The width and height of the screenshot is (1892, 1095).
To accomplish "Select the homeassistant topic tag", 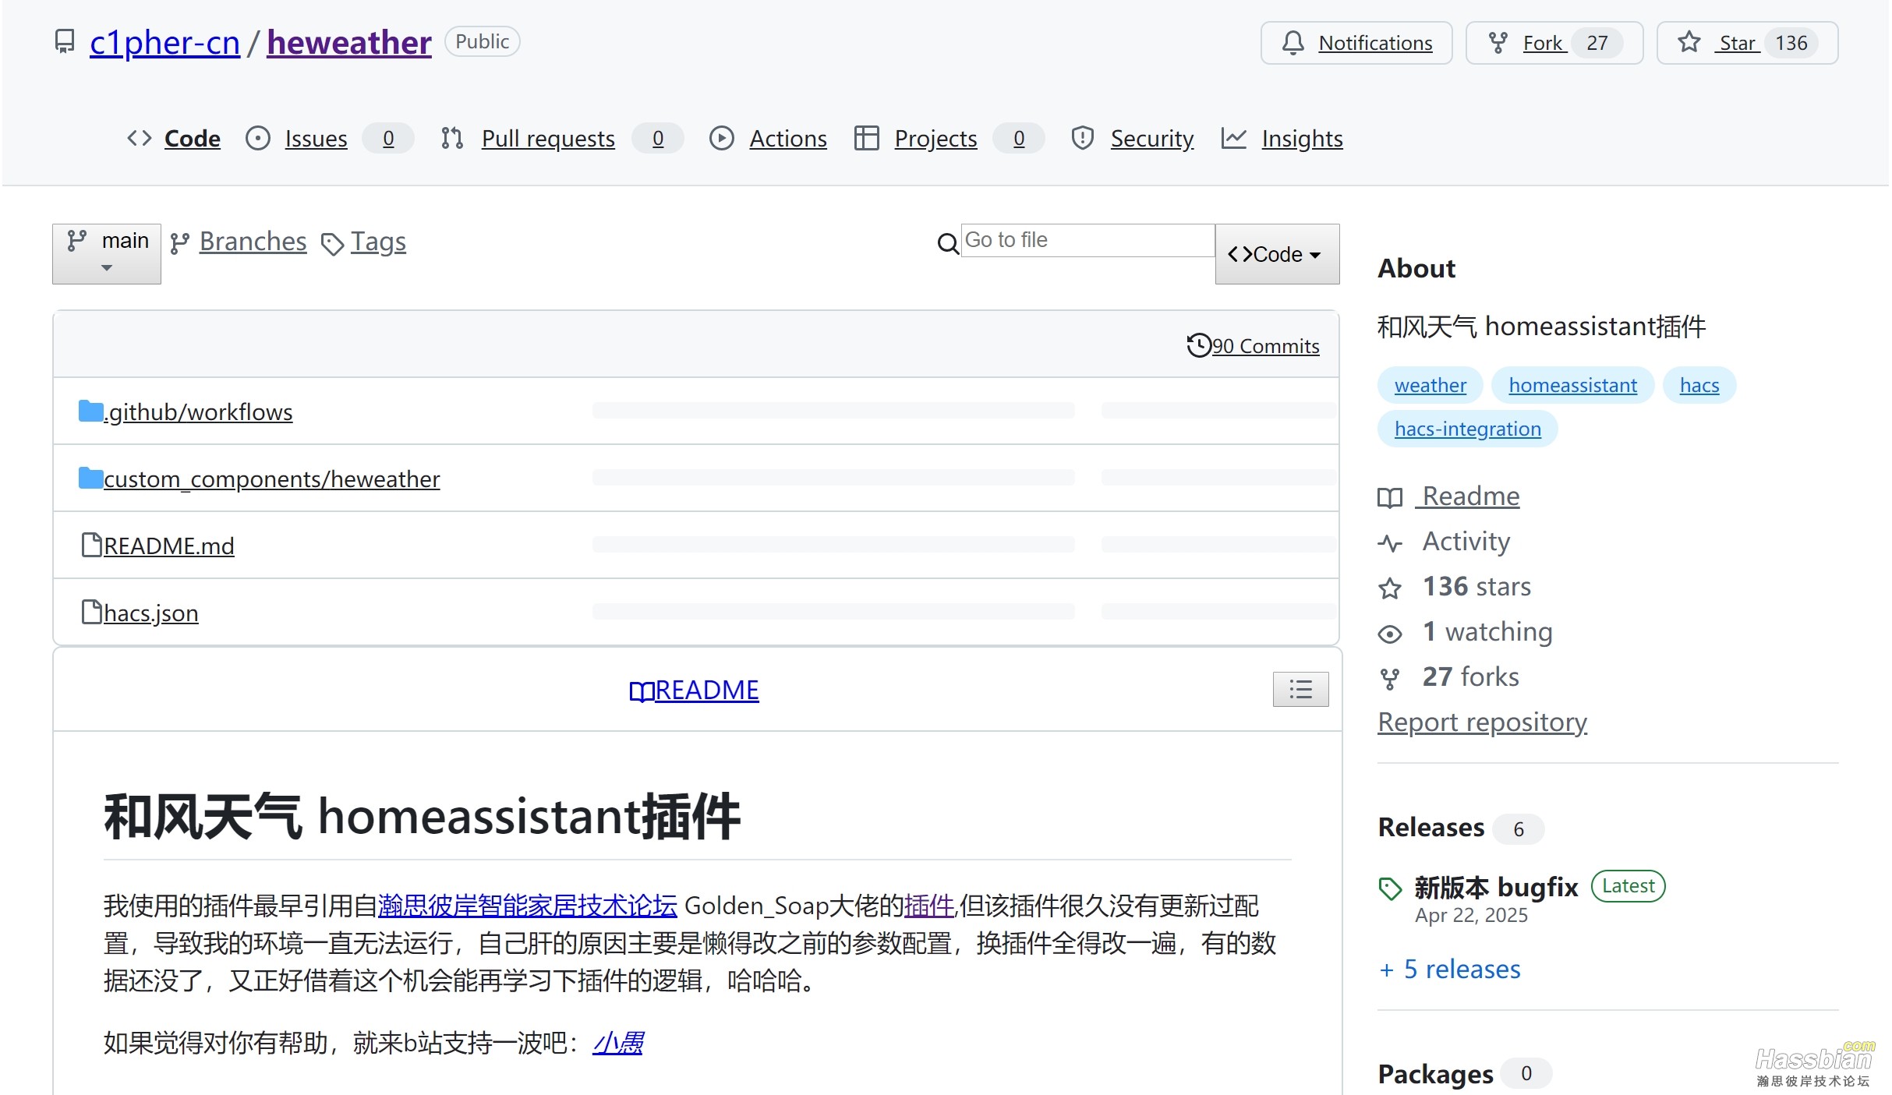I will tap(1572, 385).
